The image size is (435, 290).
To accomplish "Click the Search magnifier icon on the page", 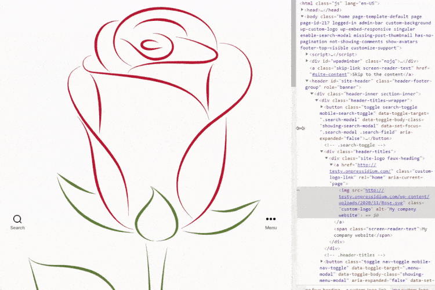I will pos(17,219).
